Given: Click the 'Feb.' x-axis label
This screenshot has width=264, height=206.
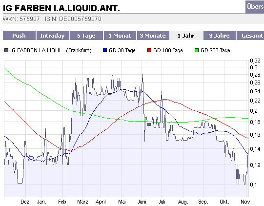Looking at the screenshot, I should 63,202.
